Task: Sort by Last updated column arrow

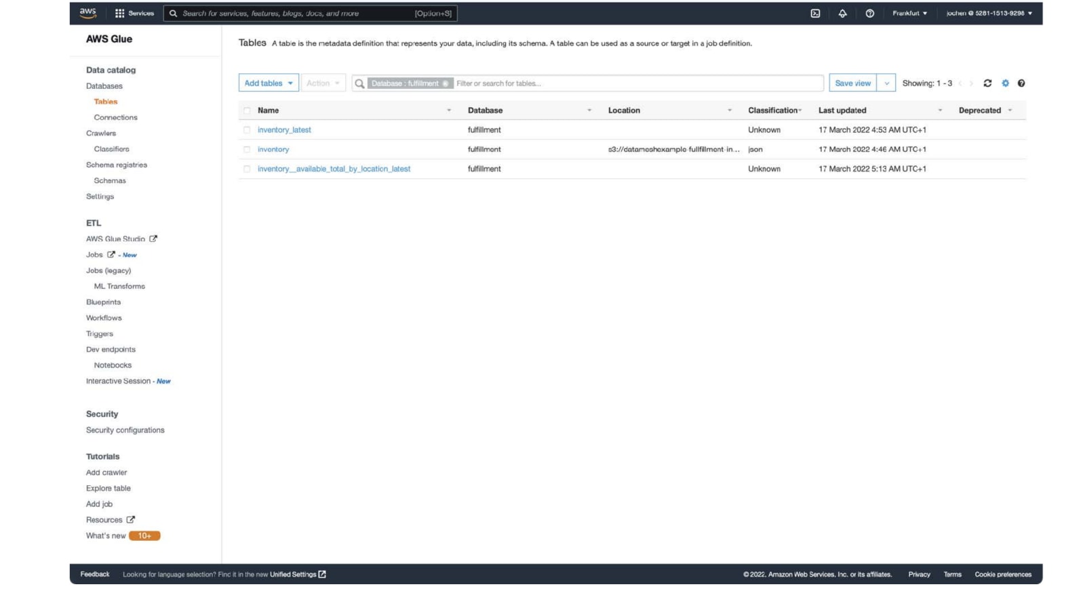Action: pos(940,110)
